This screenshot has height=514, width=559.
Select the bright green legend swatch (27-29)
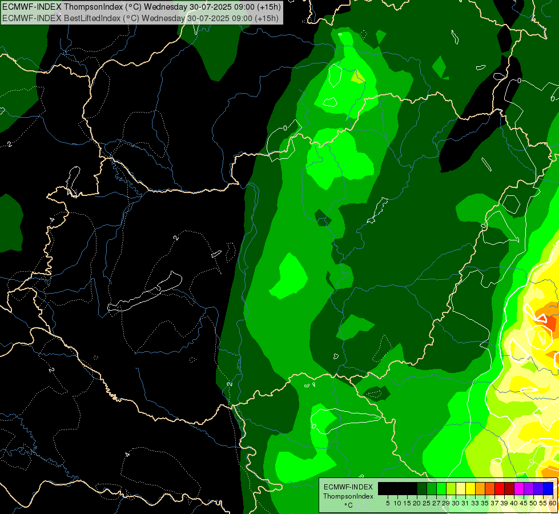pyautogui.click(x=441, y=489)
